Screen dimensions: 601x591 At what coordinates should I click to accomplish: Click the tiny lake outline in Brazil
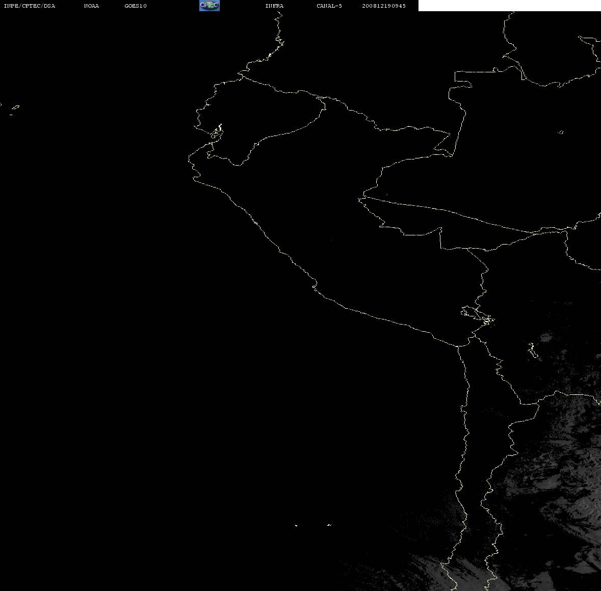(x=561, y=132)
